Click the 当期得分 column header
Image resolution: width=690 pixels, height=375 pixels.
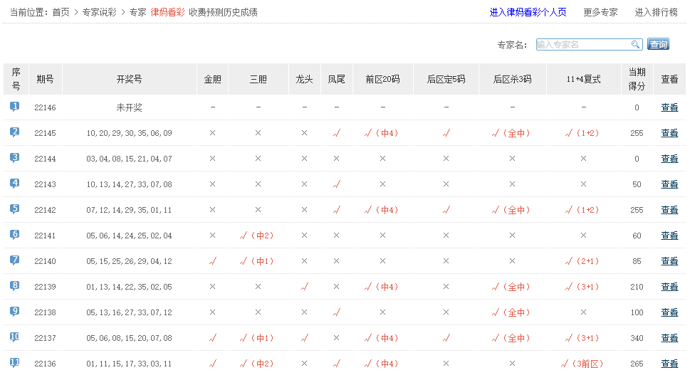coord(637,79)
